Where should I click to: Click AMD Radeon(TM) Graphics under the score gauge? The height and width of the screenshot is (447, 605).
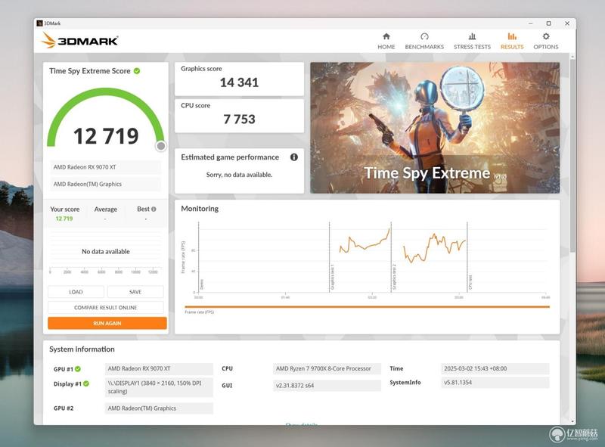pyautogui.click(x=105, y=184)
